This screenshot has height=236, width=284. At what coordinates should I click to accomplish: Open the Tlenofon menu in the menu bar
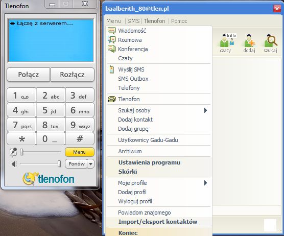click(x=154, y=21)
